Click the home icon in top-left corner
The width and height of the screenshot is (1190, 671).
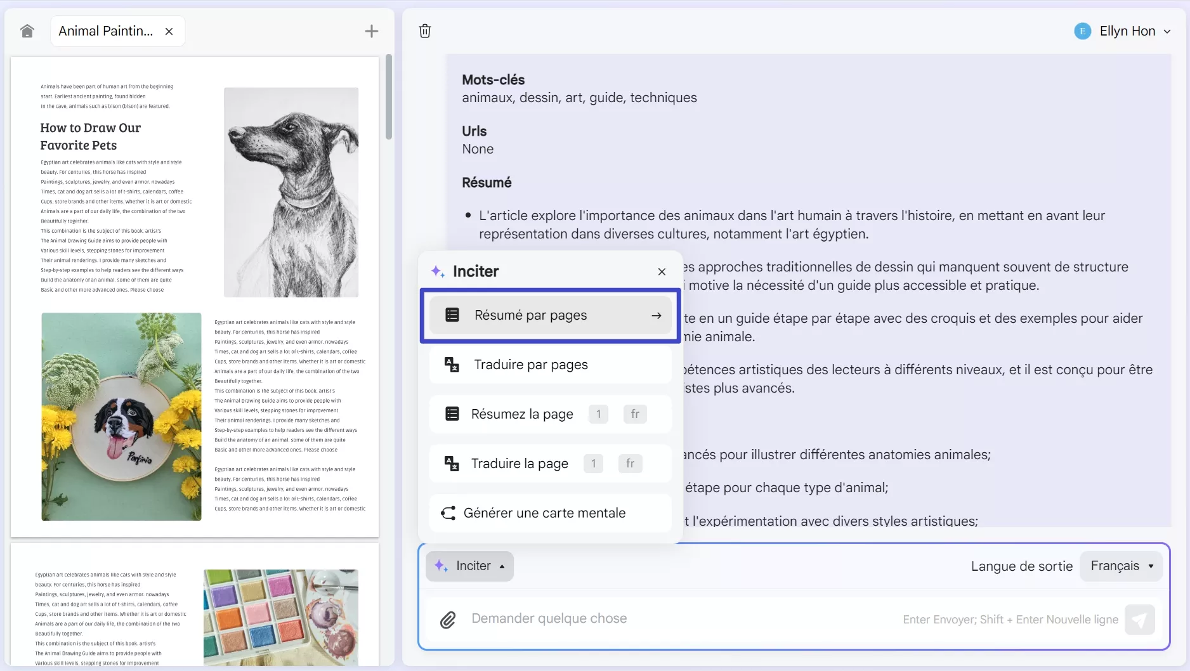(27, 30)
